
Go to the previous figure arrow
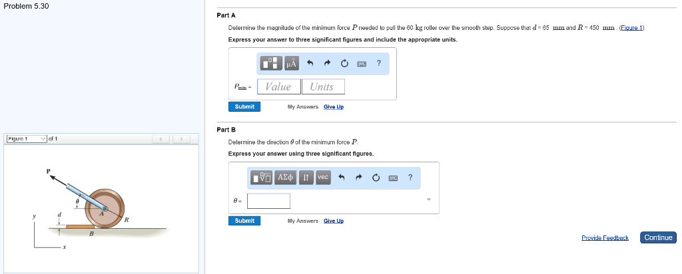click(x=161, y=139)
